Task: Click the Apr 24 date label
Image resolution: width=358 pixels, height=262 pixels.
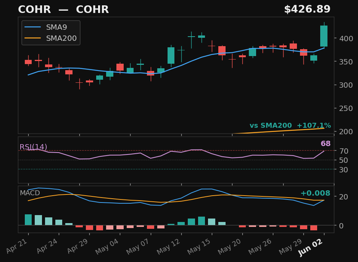Action: pyautogui.click(x=47, y=246)
